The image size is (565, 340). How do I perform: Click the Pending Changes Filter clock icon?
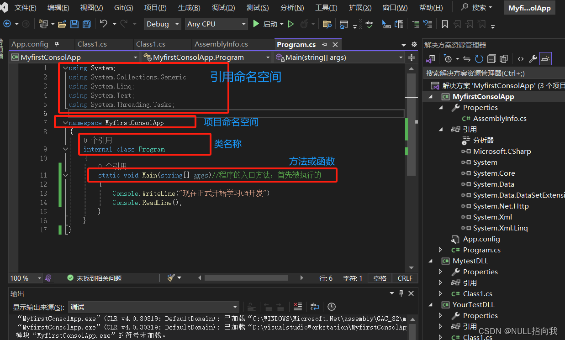(448, 58)
